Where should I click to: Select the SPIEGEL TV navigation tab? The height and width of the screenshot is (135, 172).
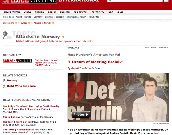[98, 12]
